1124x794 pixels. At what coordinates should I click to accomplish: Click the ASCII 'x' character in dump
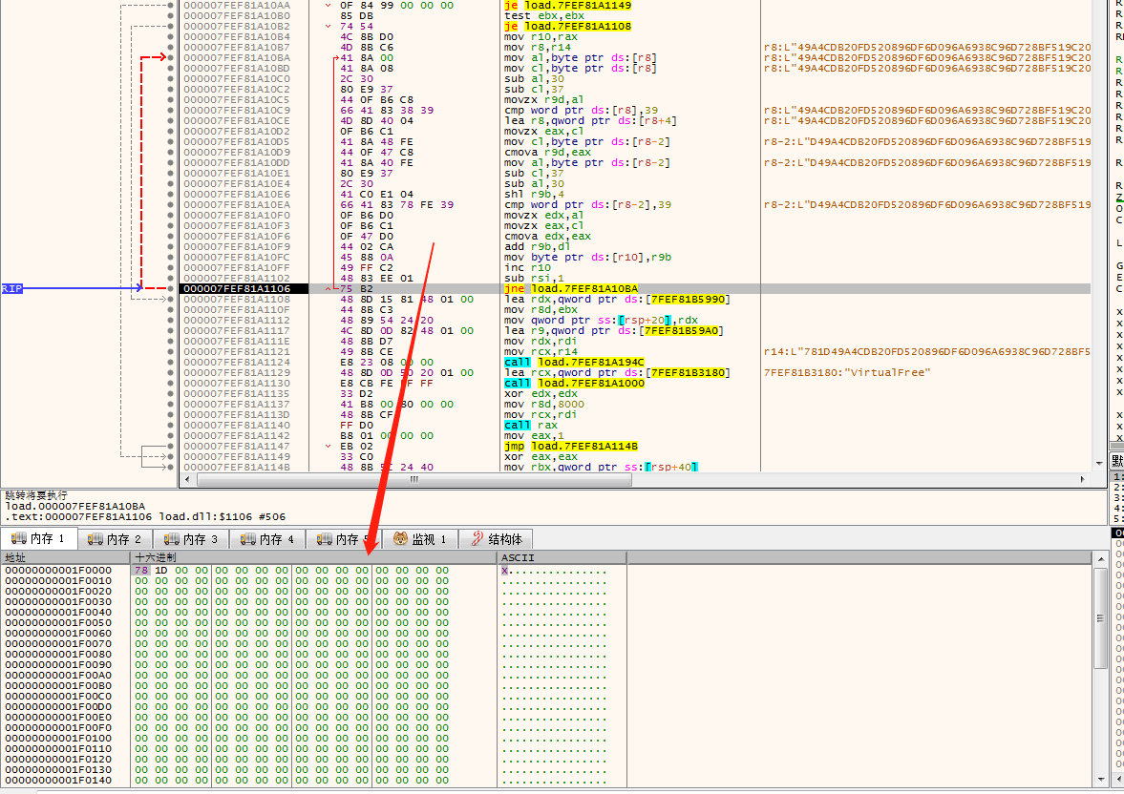pos(504,571)
